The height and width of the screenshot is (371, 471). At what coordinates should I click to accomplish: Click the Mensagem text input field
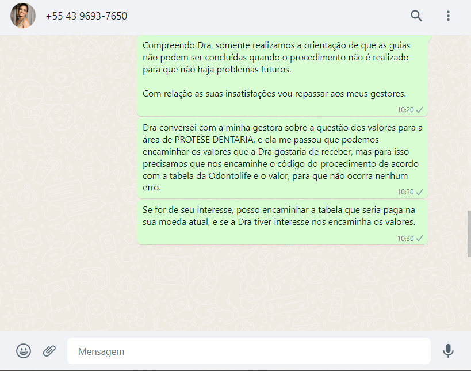[248, 351]
